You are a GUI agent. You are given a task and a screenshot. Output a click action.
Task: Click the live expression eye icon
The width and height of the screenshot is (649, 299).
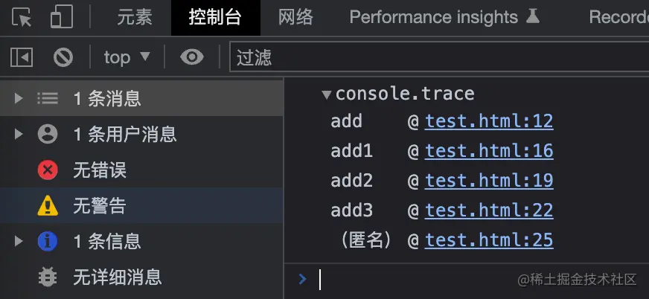click(x=192, y=57)
